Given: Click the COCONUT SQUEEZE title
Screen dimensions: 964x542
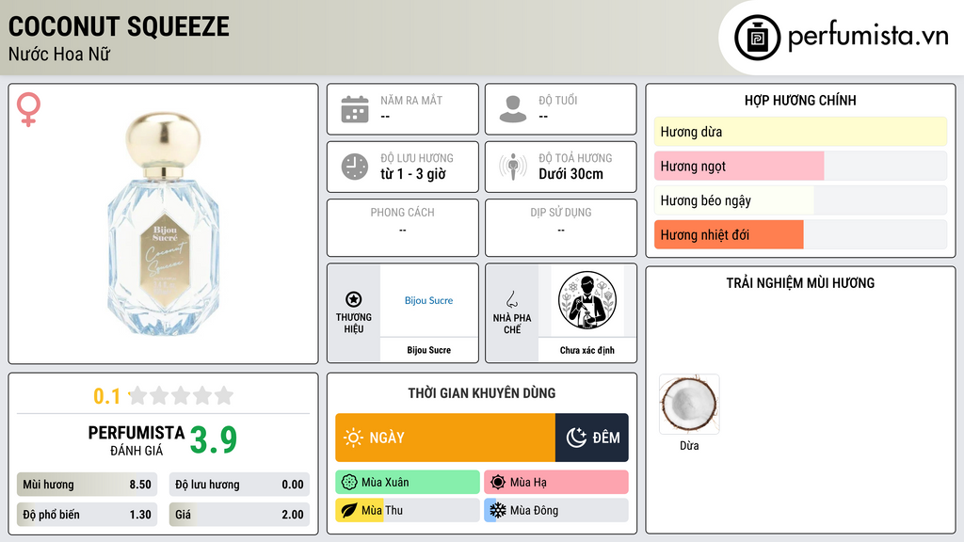Looking at the screenshot, I should click(x=119, y=26).
